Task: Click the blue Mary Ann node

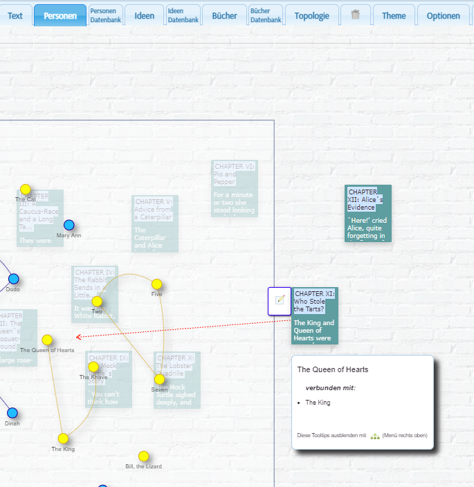Action: (x=69, y=225)
